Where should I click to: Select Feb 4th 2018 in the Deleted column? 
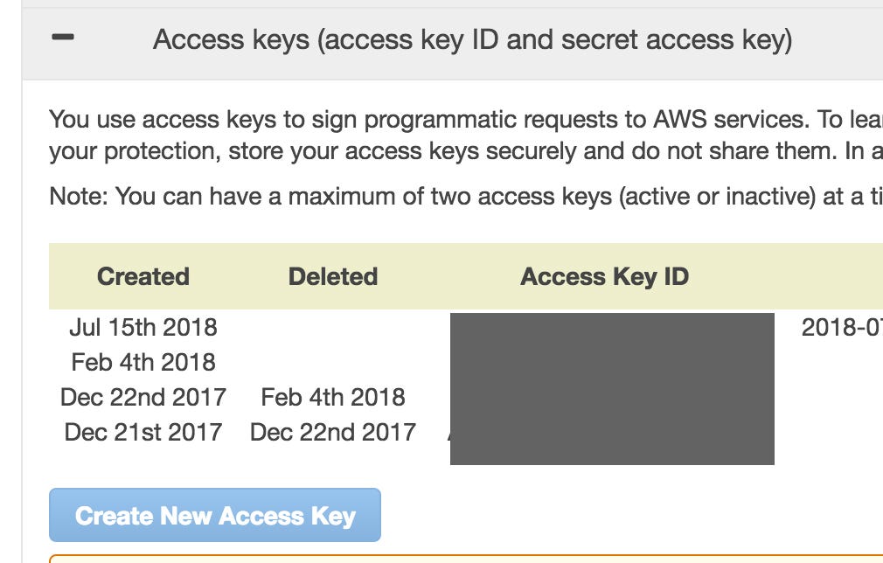pos(333,397)
